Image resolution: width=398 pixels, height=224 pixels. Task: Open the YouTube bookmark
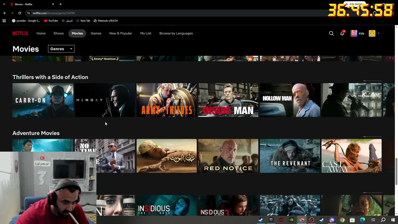pyautogui.click(x=51, y=21)
